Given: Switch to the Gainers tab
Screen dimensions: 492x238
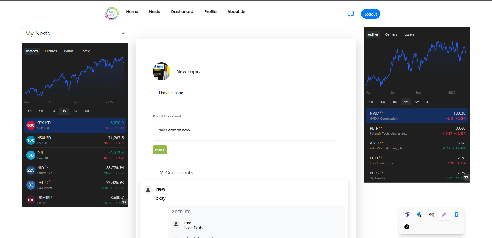Looking at the screenshot, I should coord(391,34).
